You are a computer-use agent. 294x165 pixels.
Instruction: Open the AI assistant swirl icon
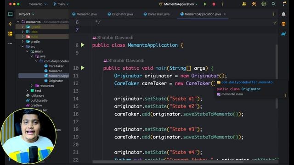point(264,4)
